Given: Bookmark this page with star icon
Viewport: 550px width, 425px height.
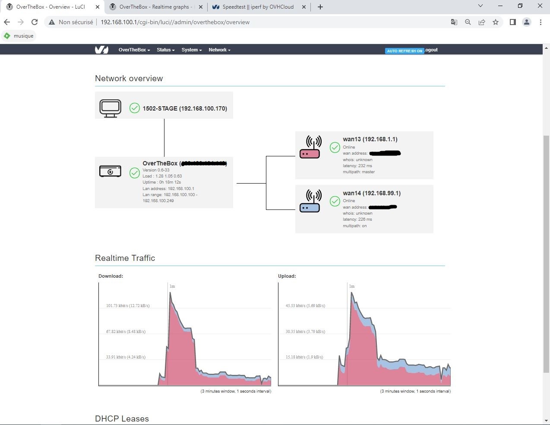Looking at the screenshot, I should pos(496,22).
